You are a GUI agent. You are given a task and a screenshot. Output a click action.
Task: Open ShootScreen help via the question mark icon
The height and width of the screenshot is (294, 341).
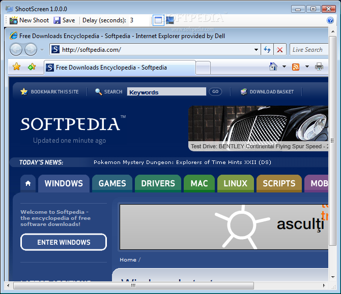(x=330, y=20)
